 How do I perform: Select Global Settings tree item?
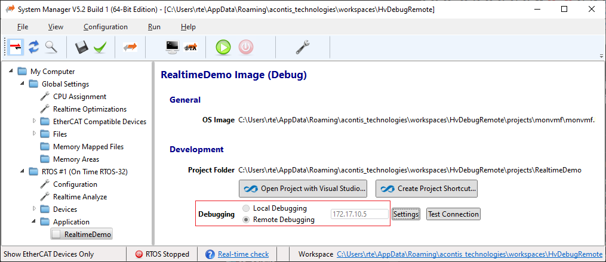65,84
